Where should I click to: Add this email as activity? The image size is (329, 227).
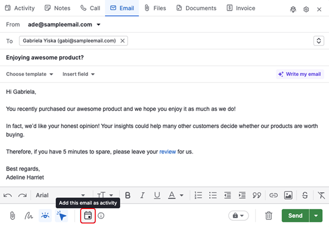(x=88, y=216)
